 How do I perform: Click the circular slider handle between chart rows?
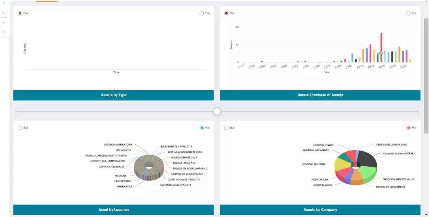coord(217,112)
